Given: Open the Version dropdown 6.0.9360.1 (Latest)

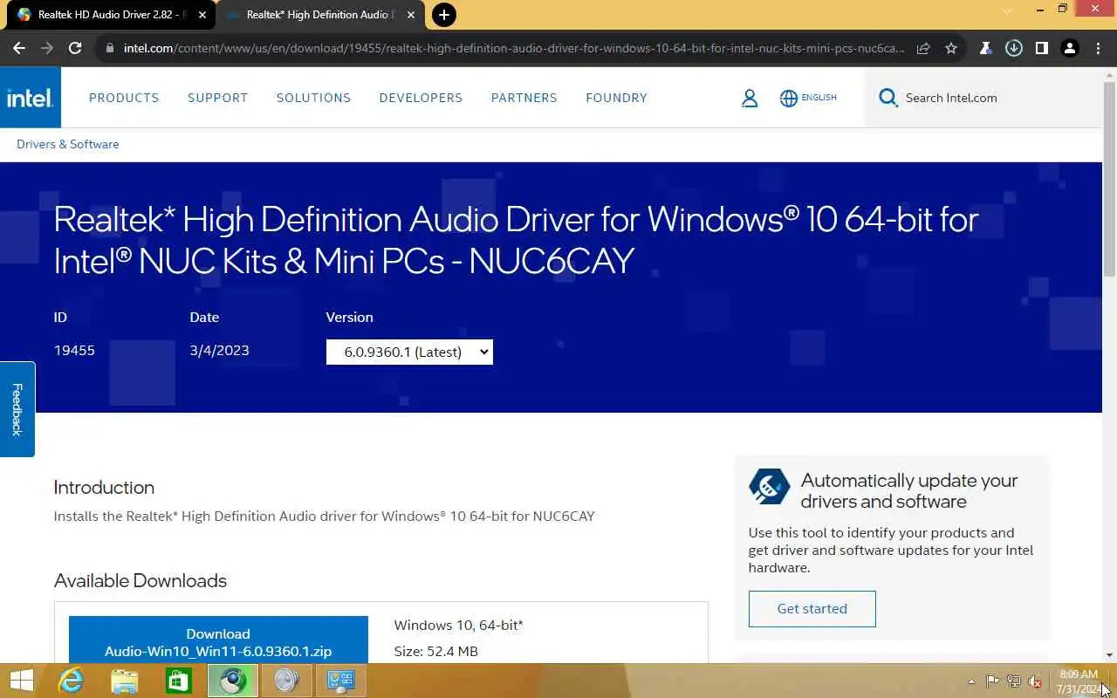Looking at the screenshot, I should [409, 352].
